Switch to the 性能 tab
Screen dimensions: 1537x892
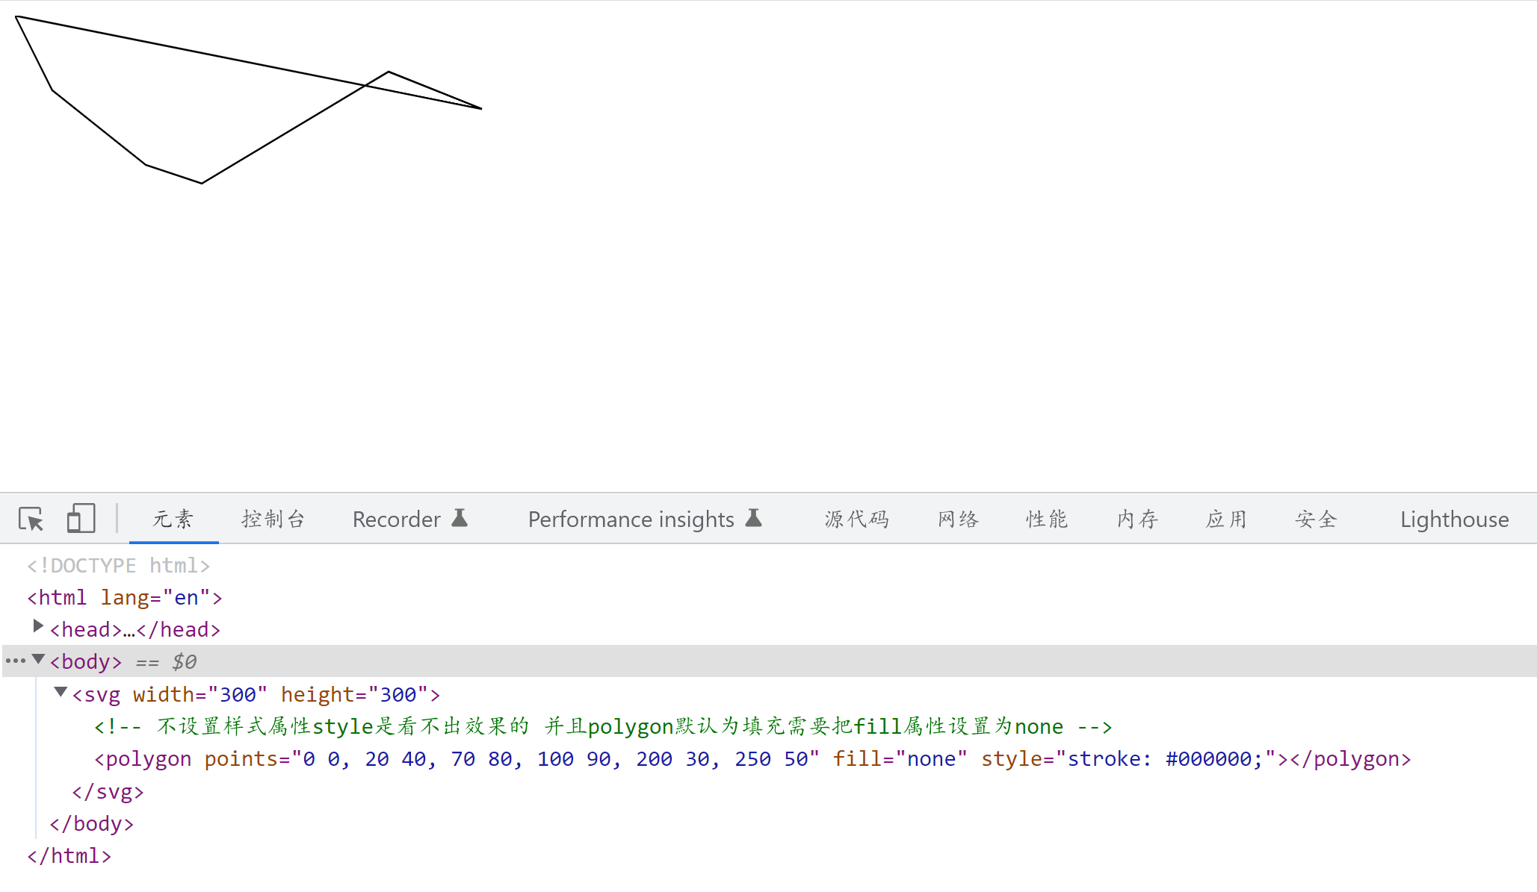(x=1047, y=520)
